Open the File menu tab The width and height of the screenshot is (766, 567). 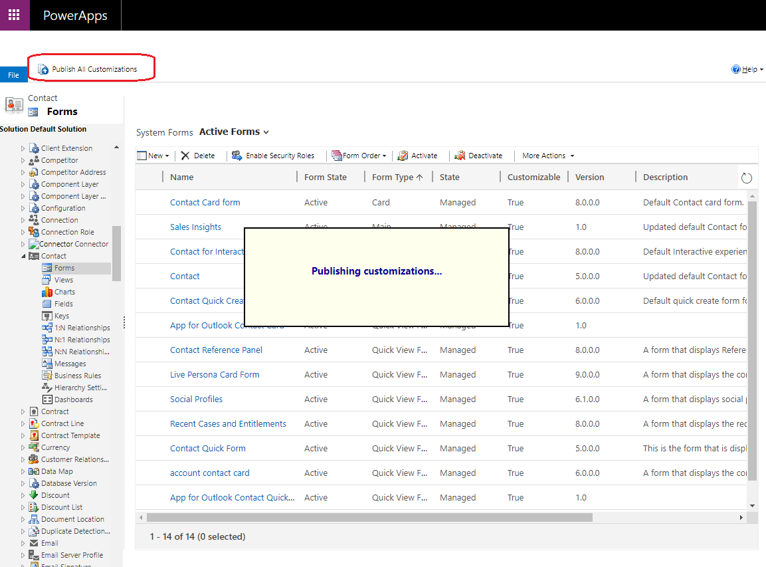[x=14, y=75]
